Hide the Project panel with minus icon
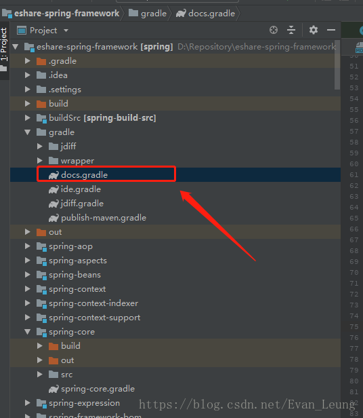 click(331, 30)
